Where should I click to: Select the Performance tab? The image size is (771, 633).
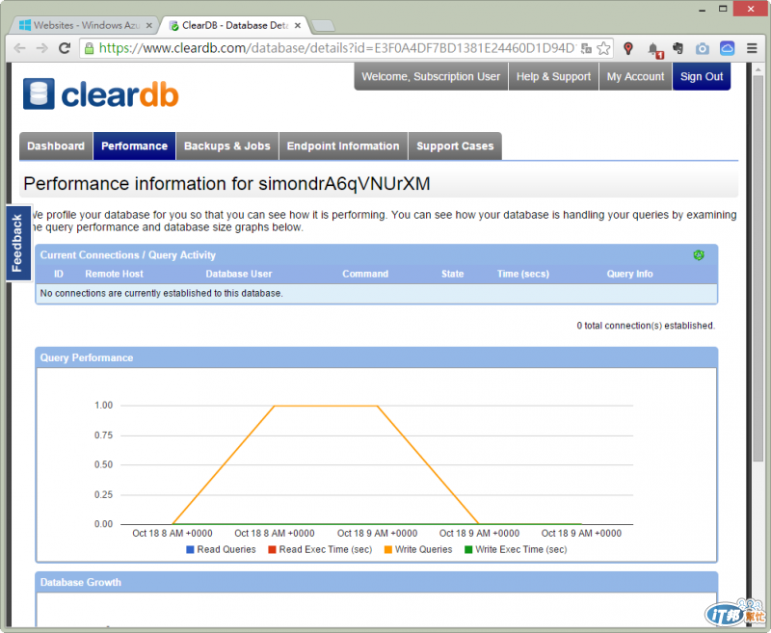(x=134, y=145)
